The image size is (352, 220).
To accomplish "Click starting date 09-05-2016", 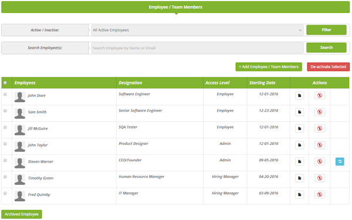I will pos(269,160).
